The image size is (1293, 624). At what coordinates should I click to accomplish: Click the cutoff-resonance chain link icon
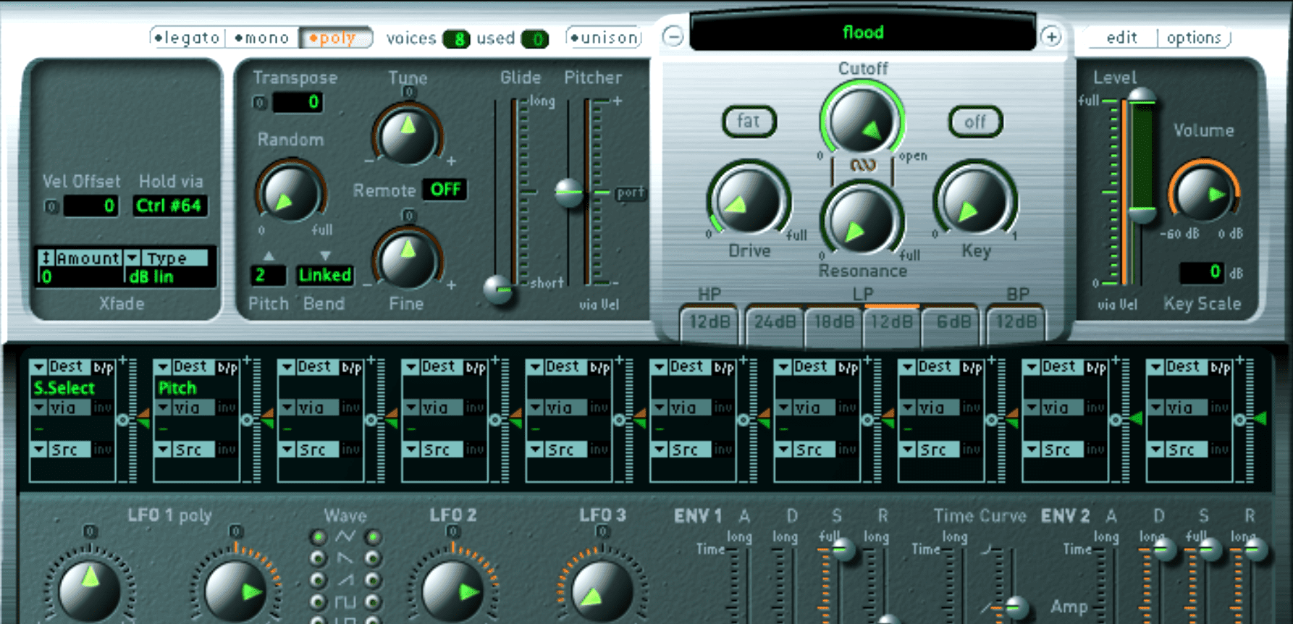863,165
